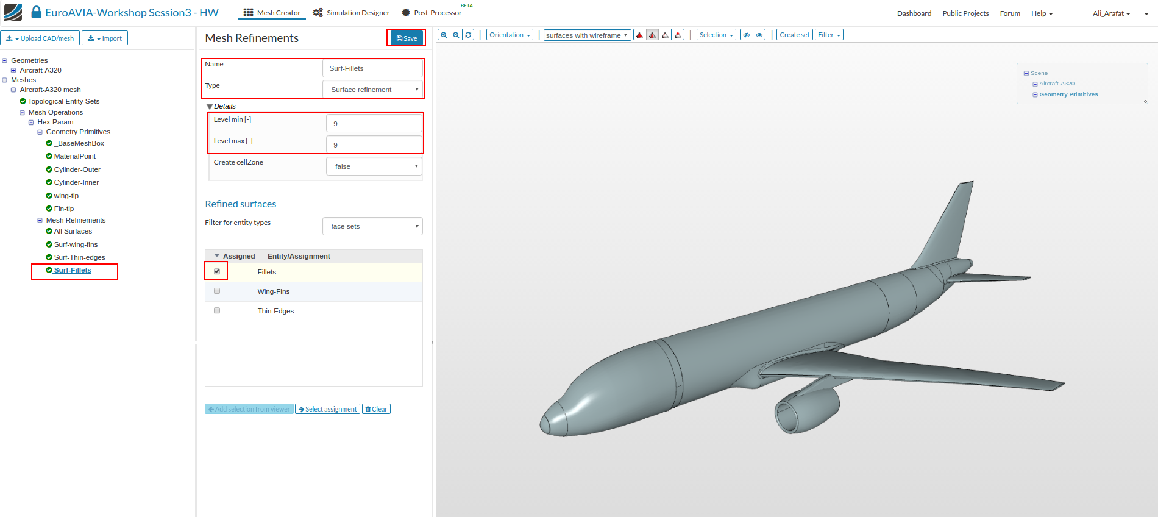The height and width of the screenshot is (517, 1158).
Task: Click green check icon beside wing-tip
Action: tap(49, 196)
